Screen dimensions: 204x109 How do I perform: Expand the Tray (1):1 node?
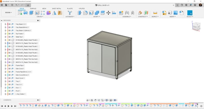tap(5, 85)
